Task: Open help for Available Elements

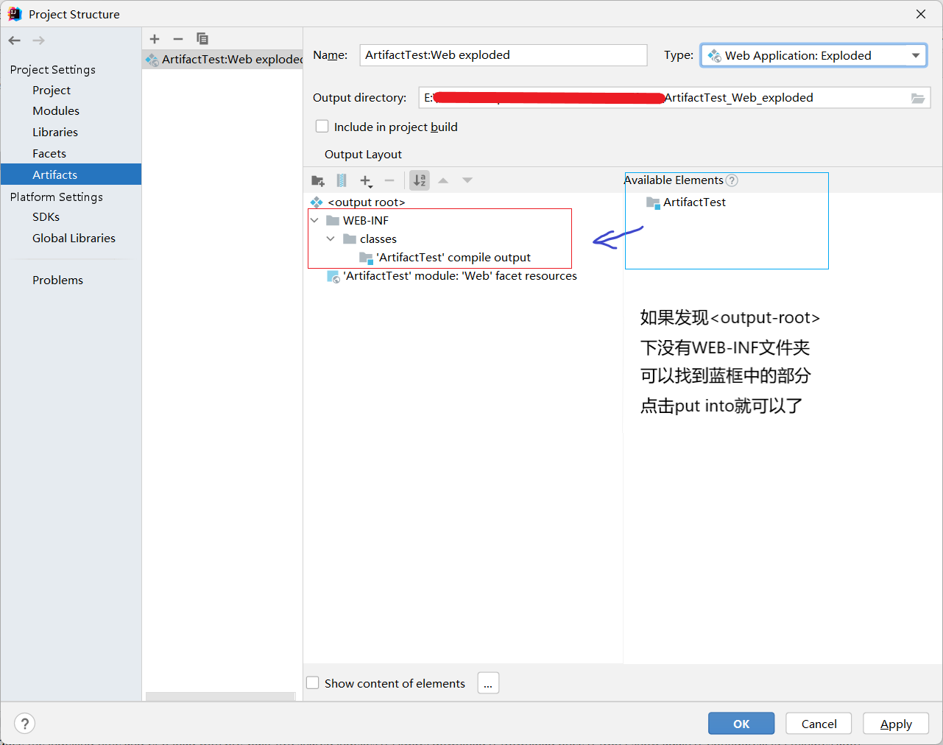Action: click(732, 180)
